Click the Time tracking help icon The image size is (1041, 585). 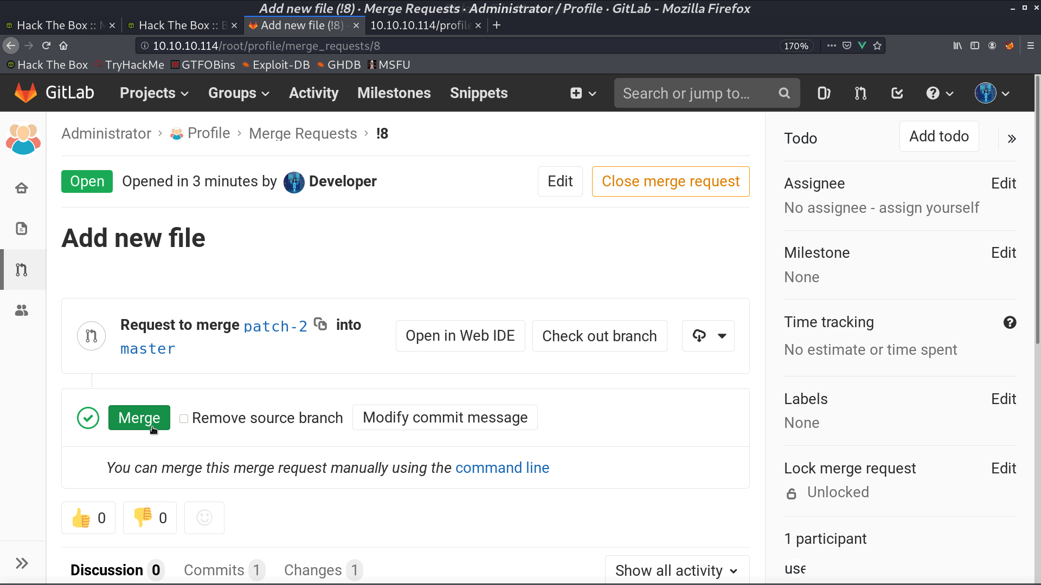tap(1010, 322)
